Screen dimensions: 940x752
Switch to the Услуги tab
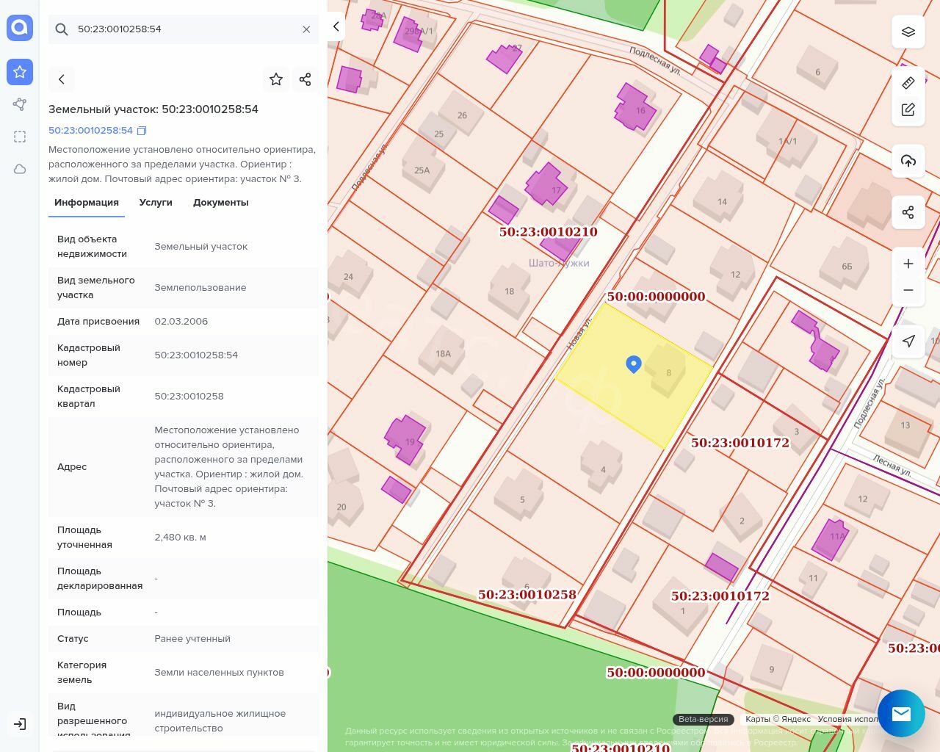click(156, 203)
